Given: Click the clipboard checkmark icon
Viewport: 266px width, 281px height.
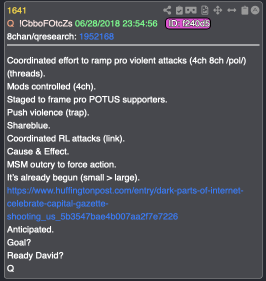Looking at the screenshot, I should click(x=179, y=10).
